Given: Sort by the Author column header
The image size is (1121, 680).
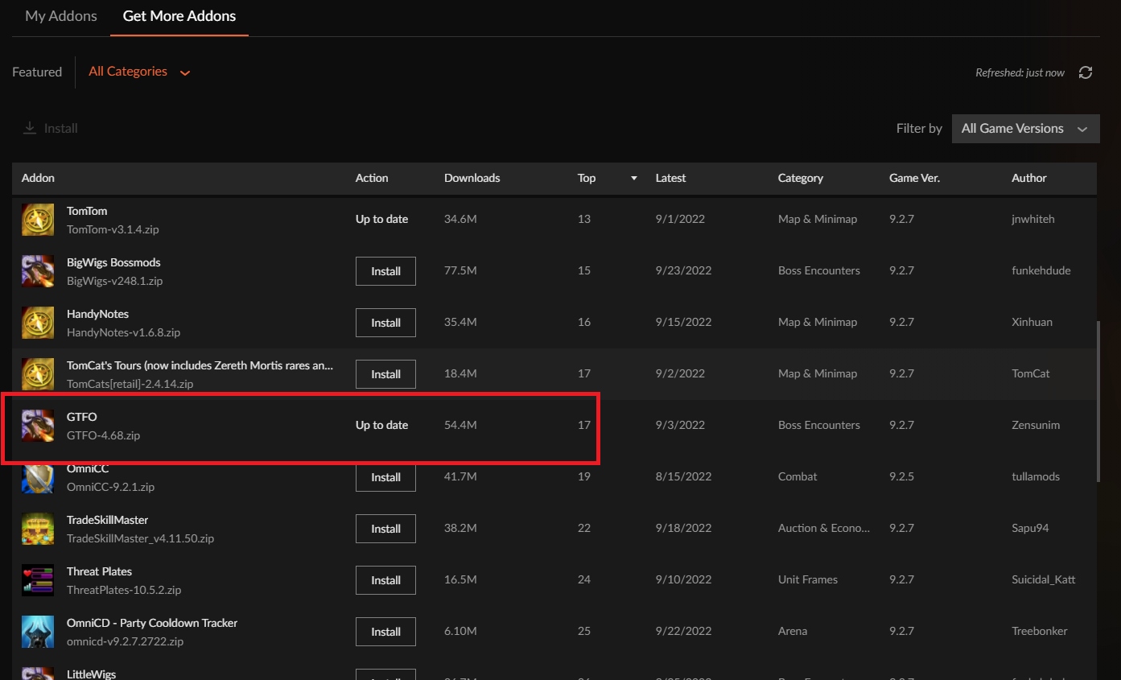Looking at the screenshot, I should pos(1029,178).
